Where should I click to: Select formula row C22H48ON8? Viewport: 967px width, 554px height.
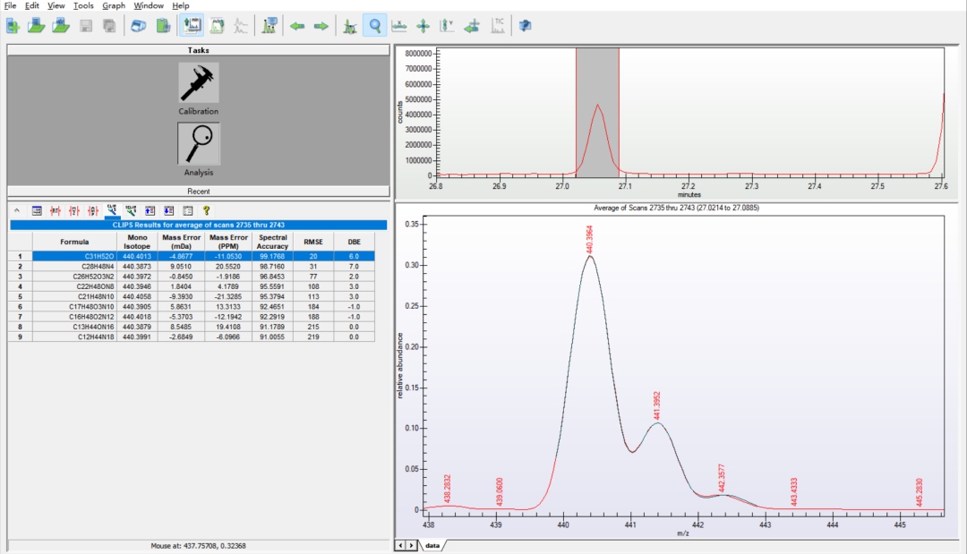(192, 286)
